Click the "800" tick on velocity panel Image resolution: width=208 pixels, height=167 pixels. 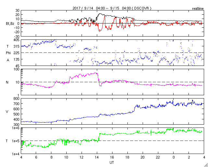(x=17, y=99)
